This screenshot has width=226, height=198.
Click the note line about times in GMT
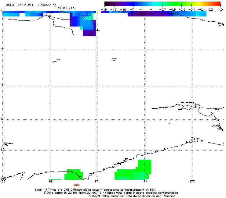95,190
